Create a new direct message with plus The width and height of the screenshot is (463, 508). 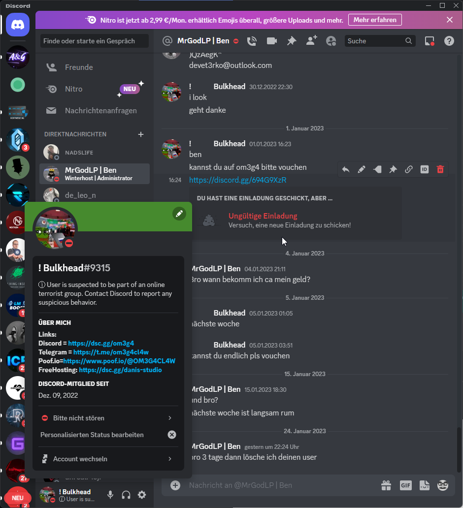[x=141, y=134]
